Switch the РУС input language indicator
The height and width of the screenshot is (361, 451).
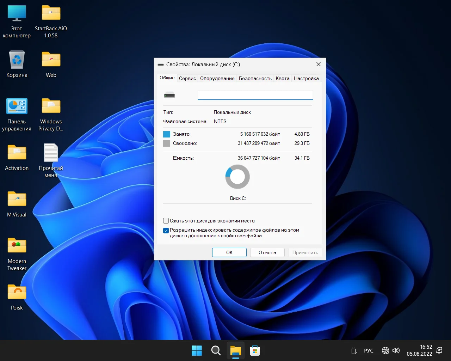tap(369, 350)
